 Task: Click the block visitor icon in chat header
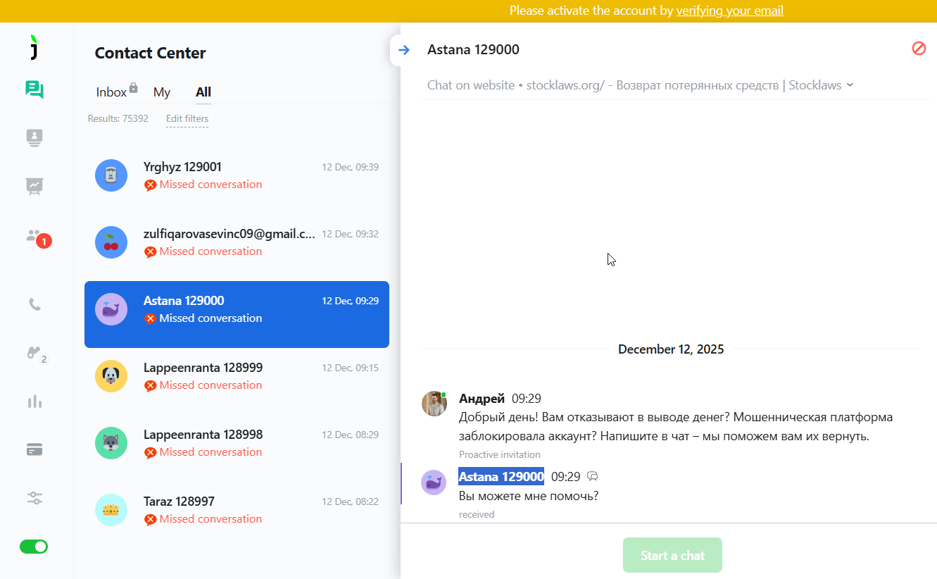point(919,49)
